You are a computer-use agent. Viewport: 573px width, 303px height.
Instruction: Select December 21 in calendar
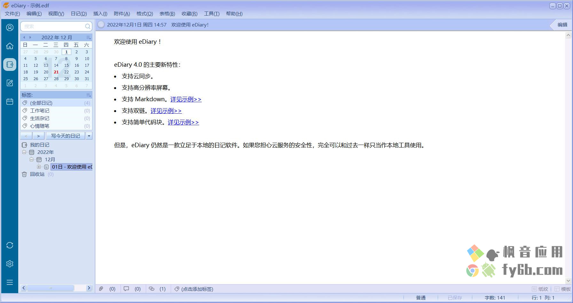[56, 72]
